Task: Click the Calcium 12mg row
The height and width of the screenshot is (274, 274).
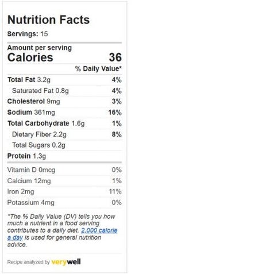Action: click(x=64, y=181)
